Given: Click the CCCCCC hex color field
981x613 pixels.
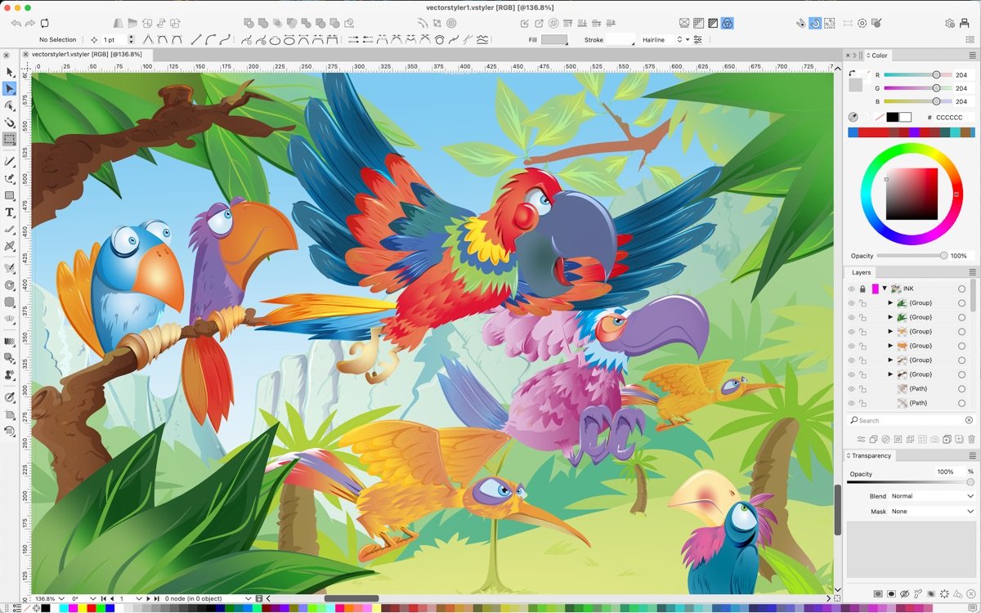Looking at the screenshot, I should pyautogui.click(x=952, y=117).
